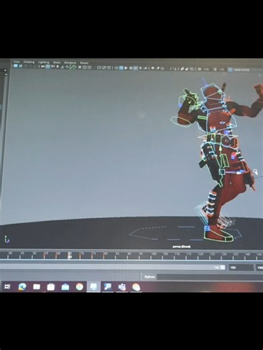The width and height of the screenshot is (263, 350).
Task: Open the Show panel menu
Action: coord(57,63)
